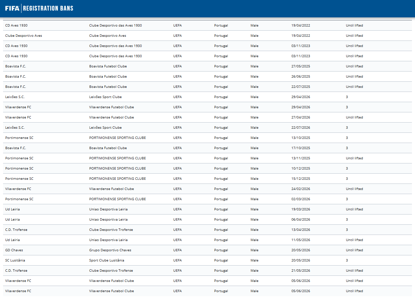Click the duration '3' in the SC Lusitânia row
The width and height of the screenshot is (415, 302).
(347, 260)
